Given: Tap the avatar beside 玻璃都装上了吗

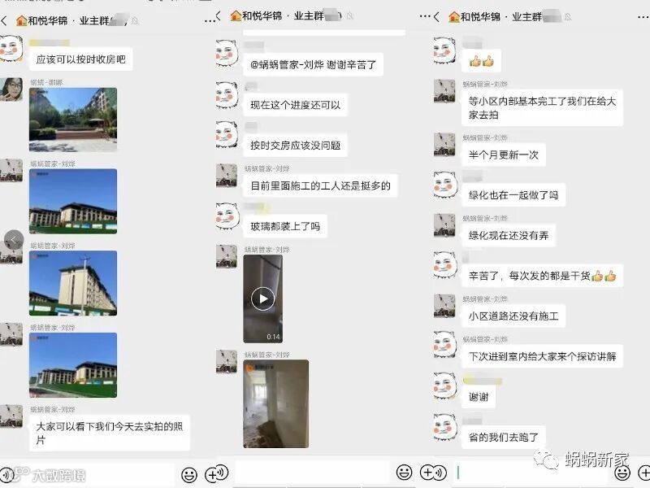Looking at the screenshot, I should click(x=227, y=216).
